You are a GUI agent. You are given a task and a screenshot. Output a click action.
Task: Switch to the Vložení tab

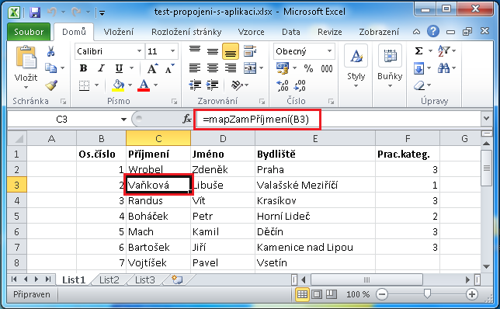119,32
